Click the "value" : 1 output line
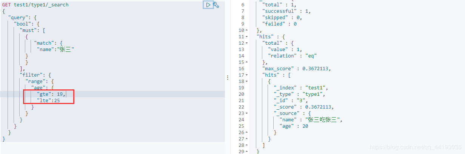Screen dimensions: 465x154 tap(285, 49)
